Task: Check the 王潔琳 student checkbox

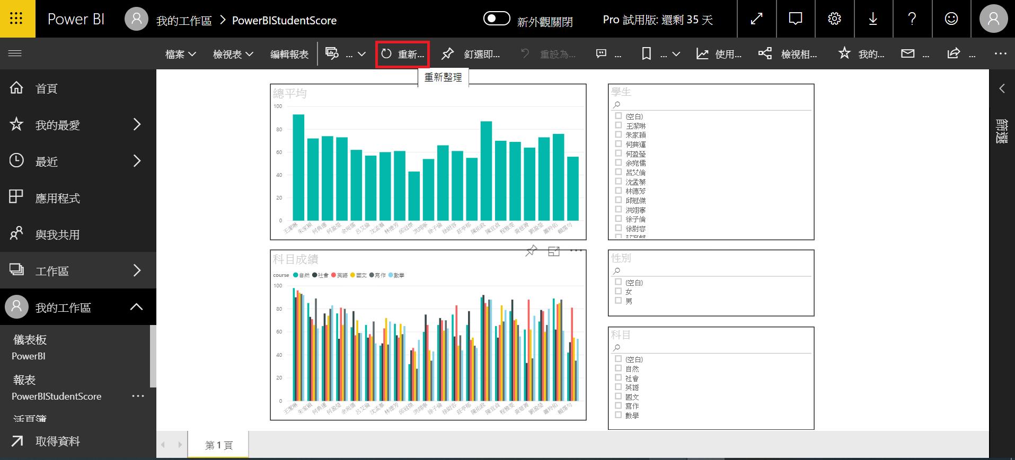Action: click(618, 125)
